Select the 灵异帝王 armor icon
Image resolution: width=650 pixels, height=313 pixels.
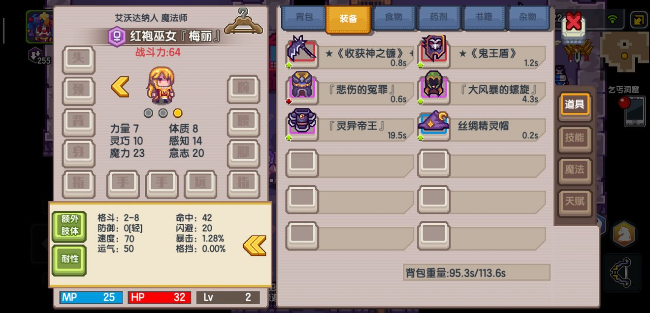[x=301, y=124]
